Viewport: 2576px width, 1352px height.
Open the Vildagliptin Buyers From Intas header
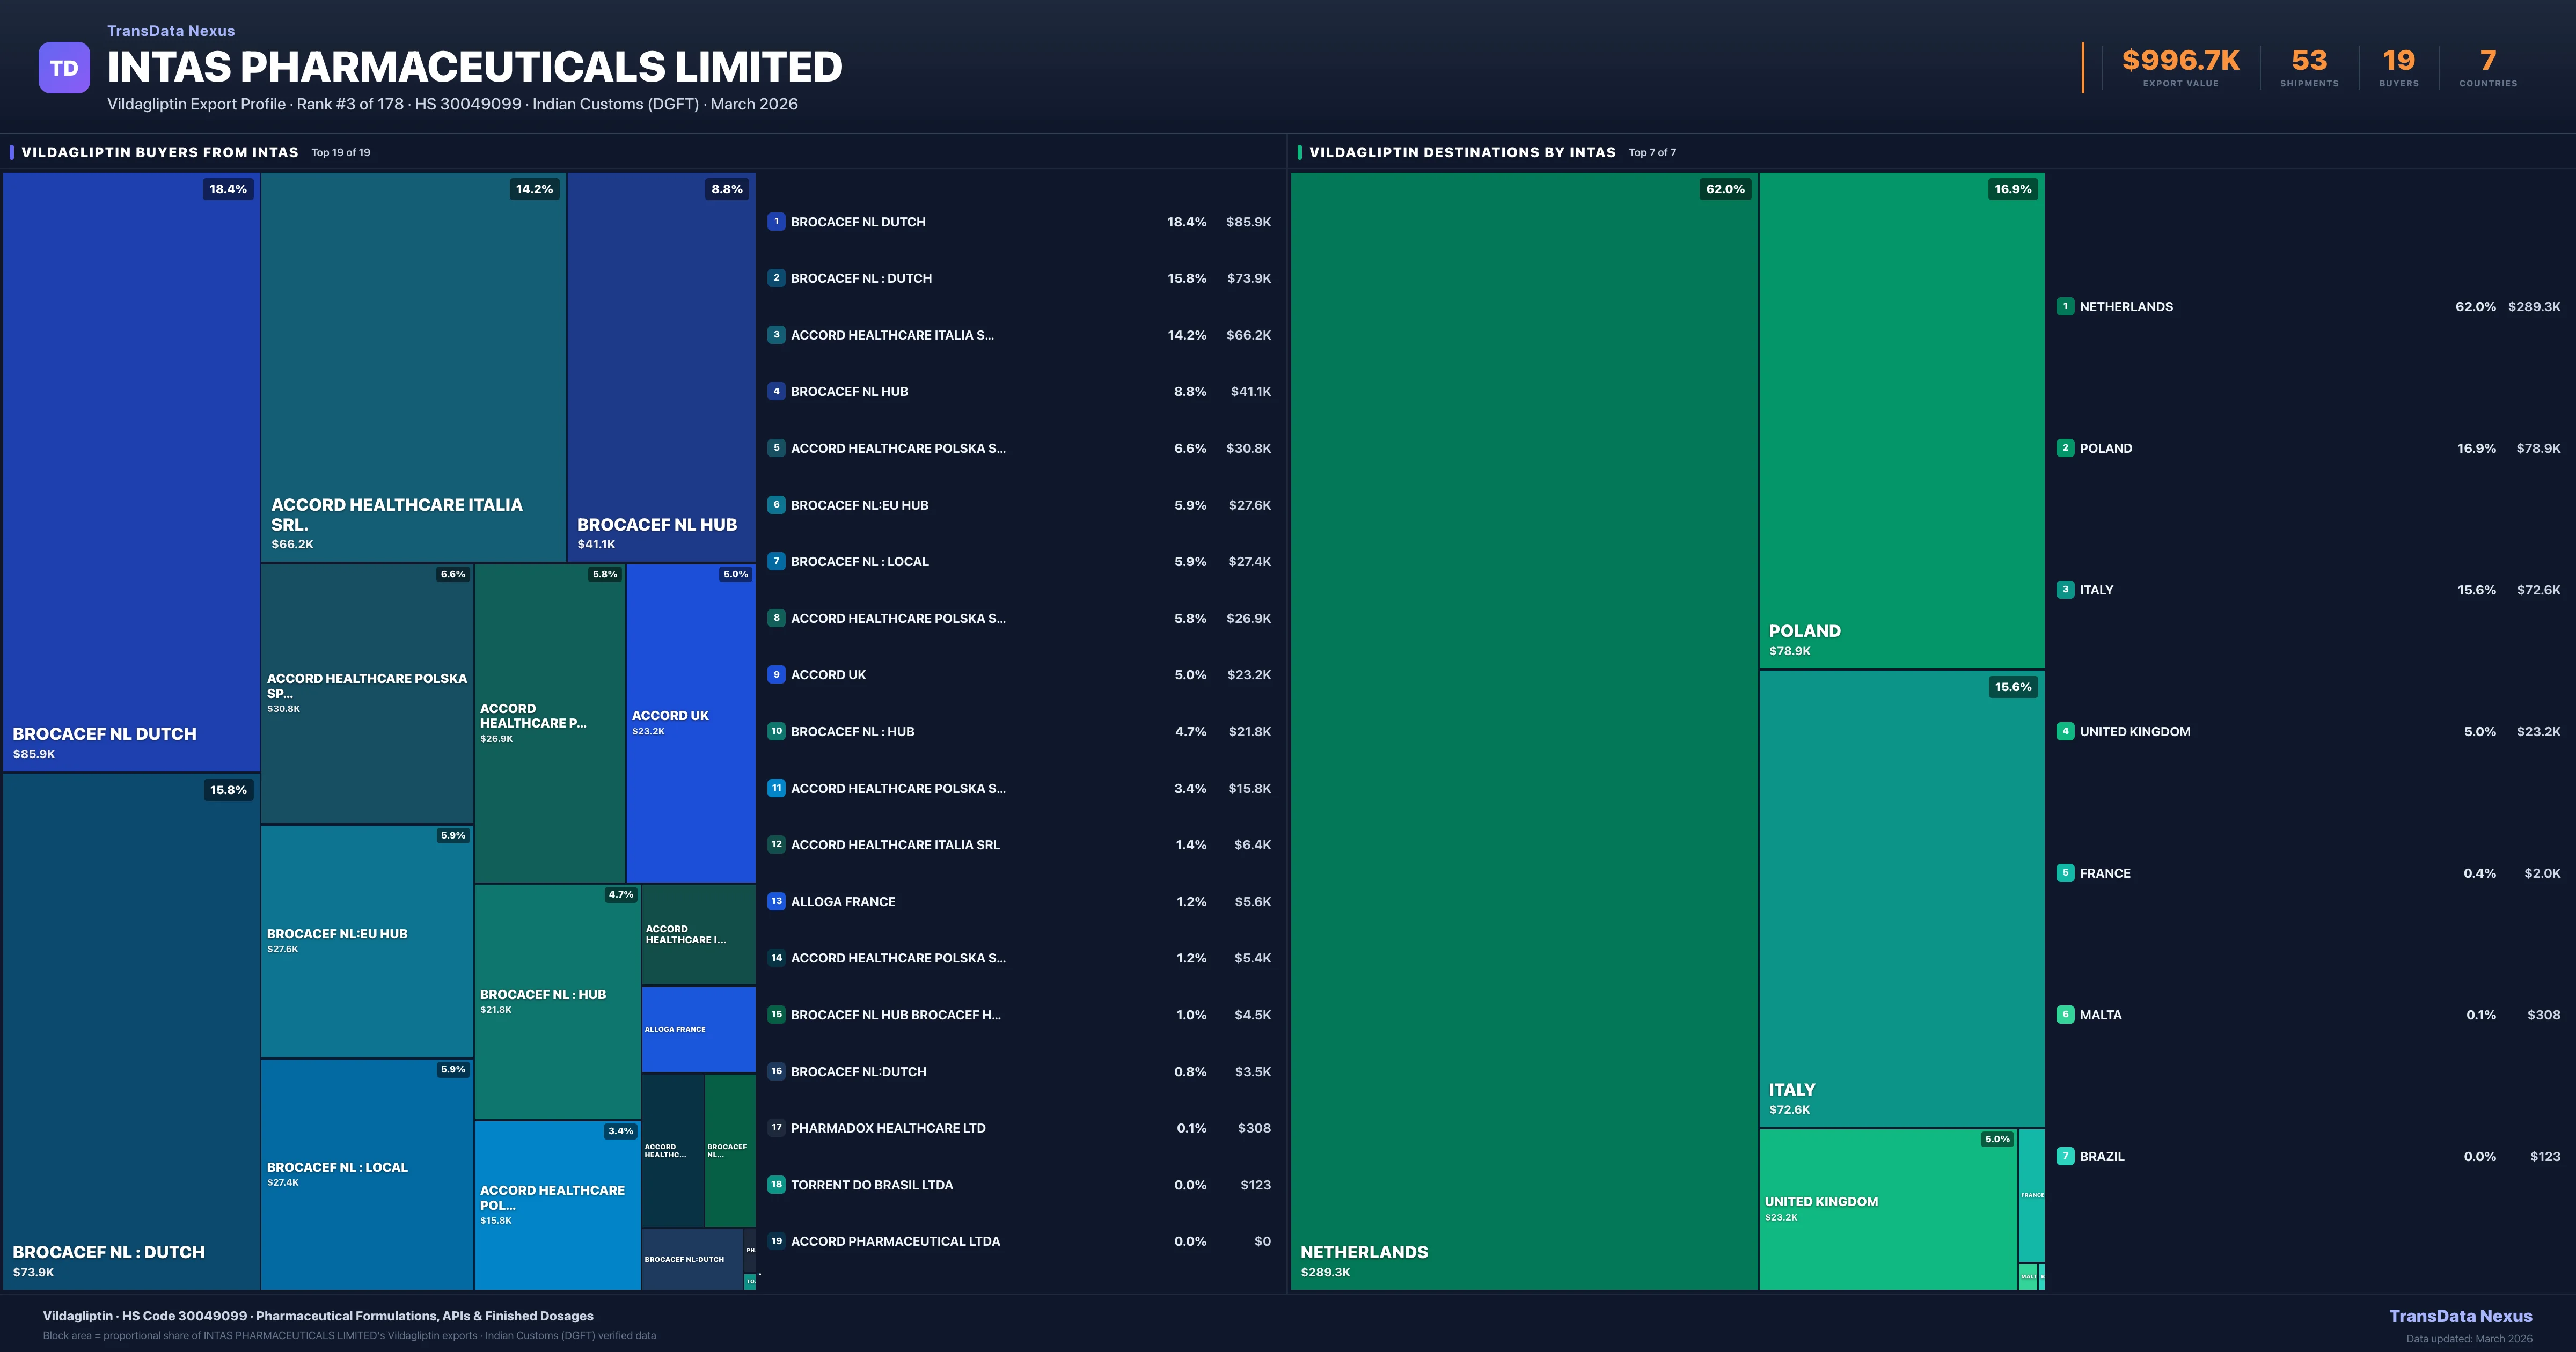pos(160,153)
